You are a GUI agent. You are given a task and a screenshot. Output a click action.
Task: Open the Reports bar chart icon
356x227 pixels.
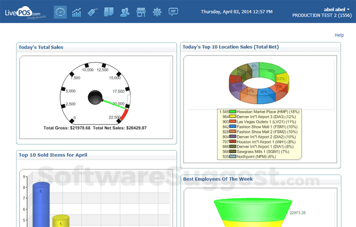(77, 12)
